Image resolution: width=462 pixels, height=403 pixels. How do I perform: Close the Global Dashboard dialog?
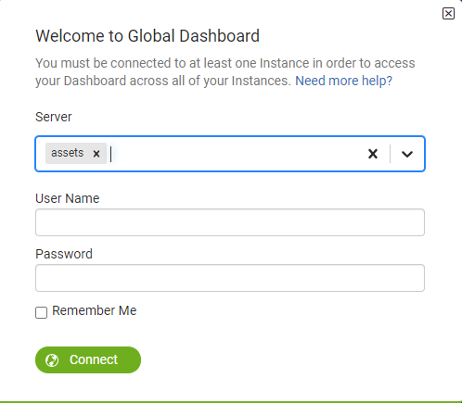pos(448,14)
